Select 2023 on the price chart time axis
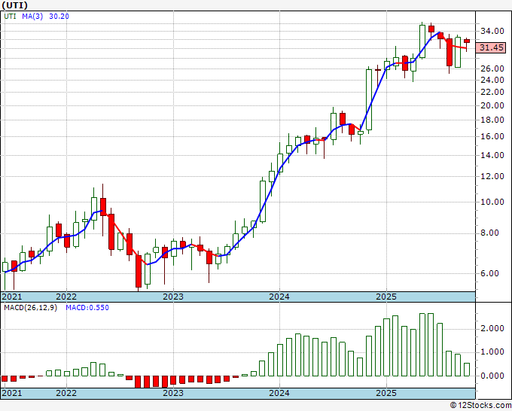The width and height of the screenshot is (512, 411). [173, 297]
